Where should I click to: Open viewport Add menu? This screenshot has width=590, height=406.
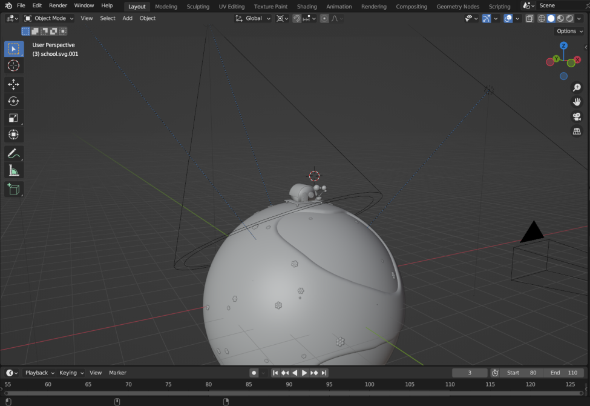[127, 18]
